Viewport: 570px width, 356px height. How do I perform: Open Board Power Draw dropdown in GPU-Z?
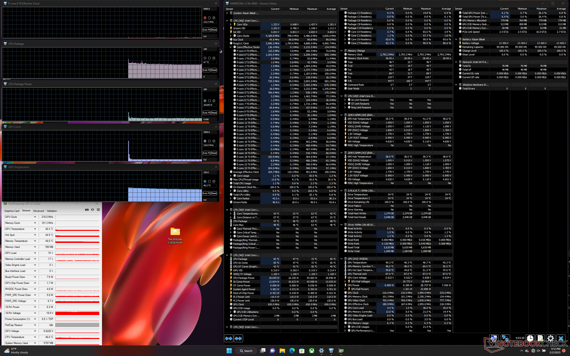tap(35, 277)
